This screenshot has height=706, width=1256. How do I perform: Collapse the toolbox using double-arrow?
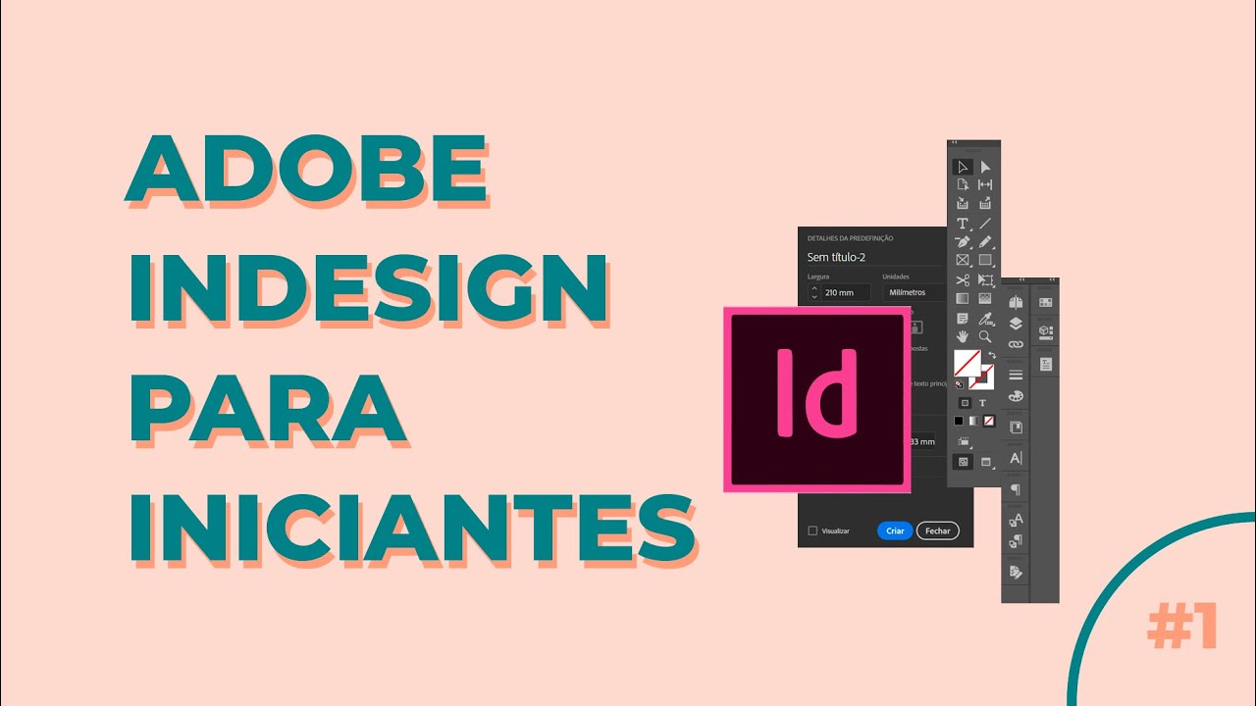tap(954, 142)
